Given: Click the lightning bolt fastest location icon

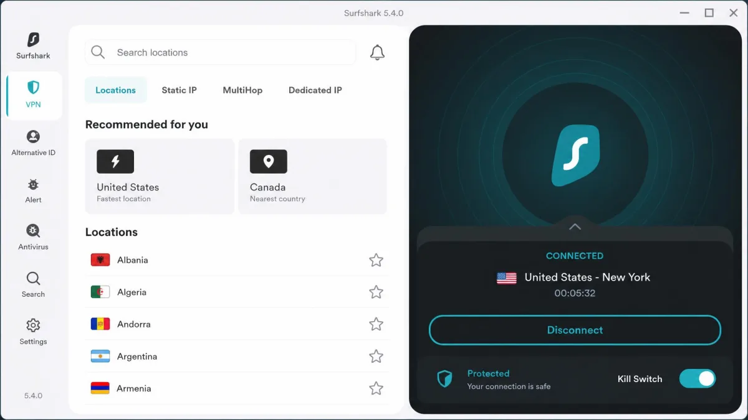Looking at the screenshot, I should (115, 162).
